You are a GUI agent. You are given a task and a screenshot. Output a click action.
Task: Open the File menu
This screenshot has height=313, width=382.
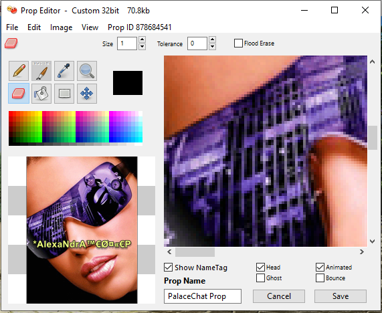(12, 27)
